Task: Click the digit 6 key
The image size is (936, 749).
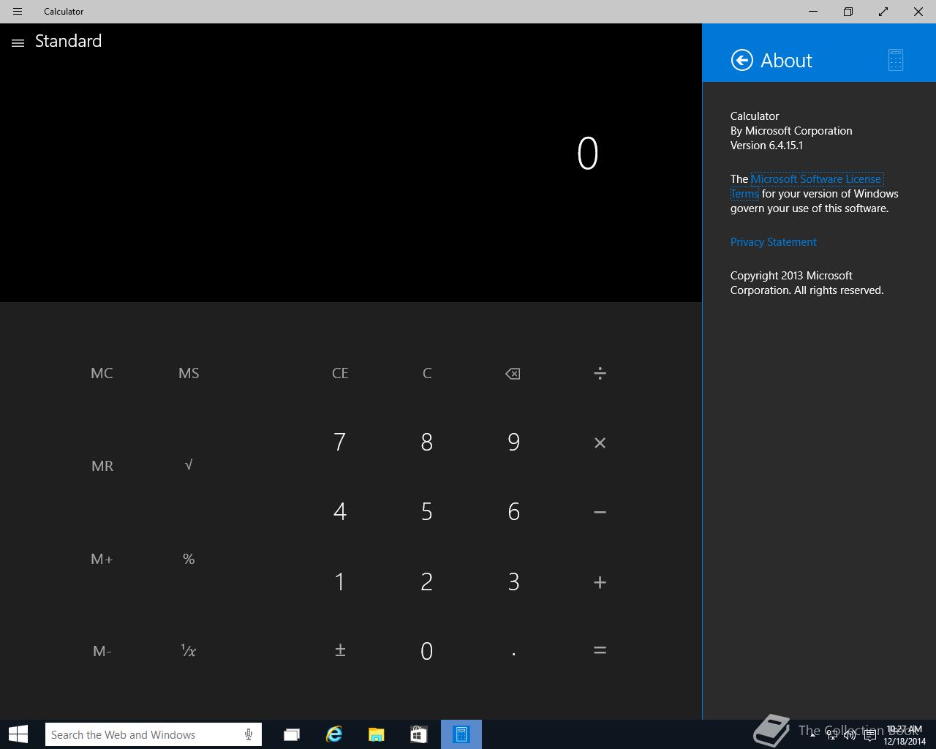Action: (x=513, y=512)
